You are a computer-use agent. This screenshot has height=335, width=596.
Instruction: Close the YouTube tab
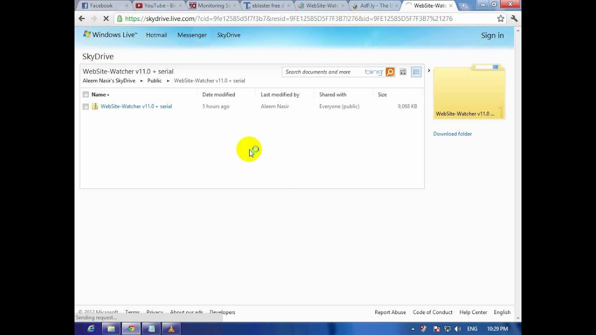(x=181, y=6)
